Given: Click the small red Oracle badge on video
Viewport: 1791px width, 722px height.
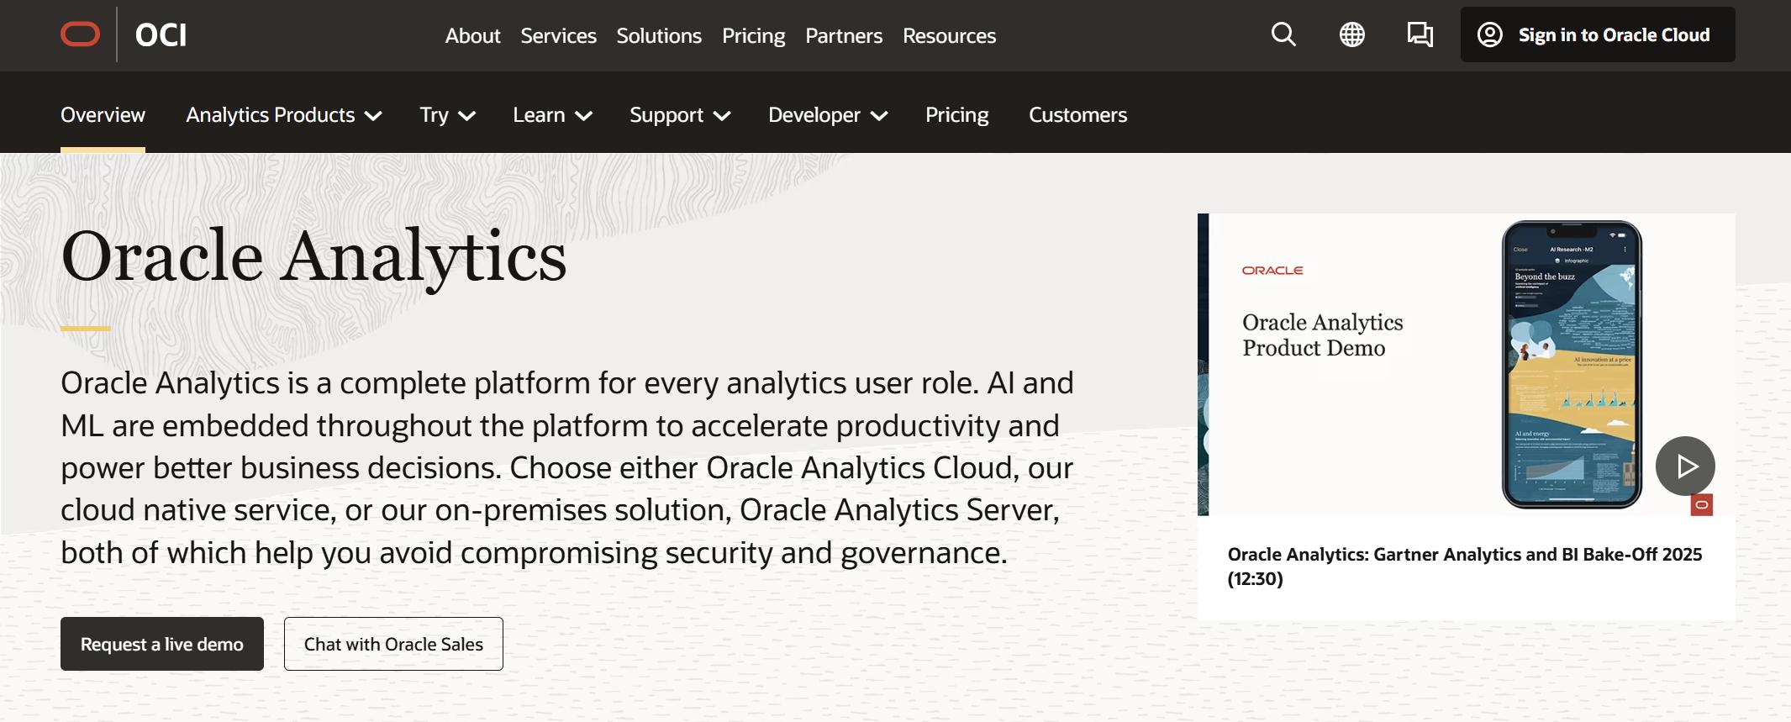Looking at the screenshot, I should [1702, 505].
